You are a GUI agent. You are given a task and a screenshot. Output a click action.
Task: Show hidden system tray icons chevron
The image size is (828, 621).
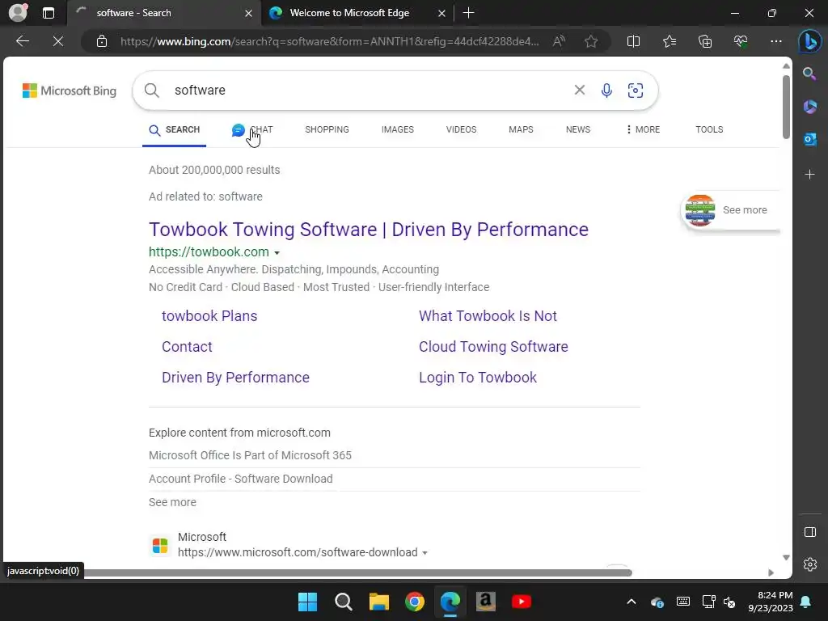[x=631, y=602]
